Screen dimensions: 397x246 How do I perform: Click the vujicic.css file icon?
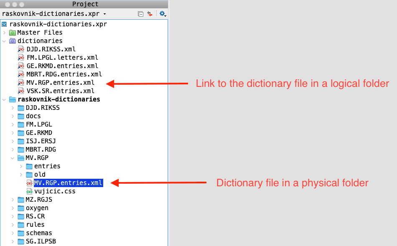coord(29,191)
